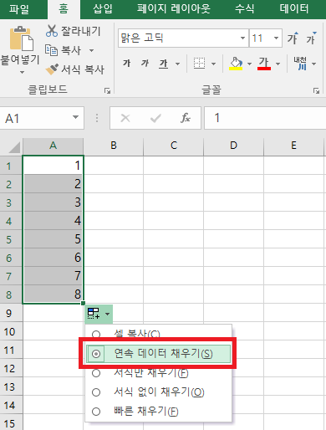Apply red font color

pyautogui.click(x=264, y=64)
